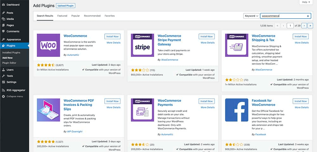Install Now for WooCommerce Payments
Screen dimensions: 317x152
[207, 101]
